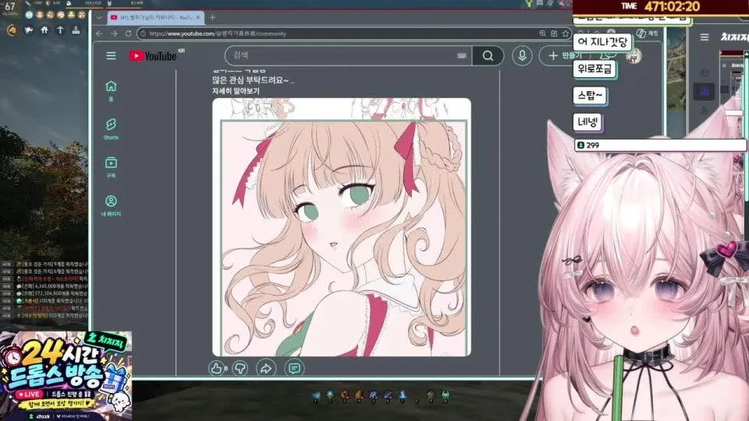This screenshot has height=421, width=749.
Task: Click the 24시간 드롭스 방송 banner
Action: [66, 375]
